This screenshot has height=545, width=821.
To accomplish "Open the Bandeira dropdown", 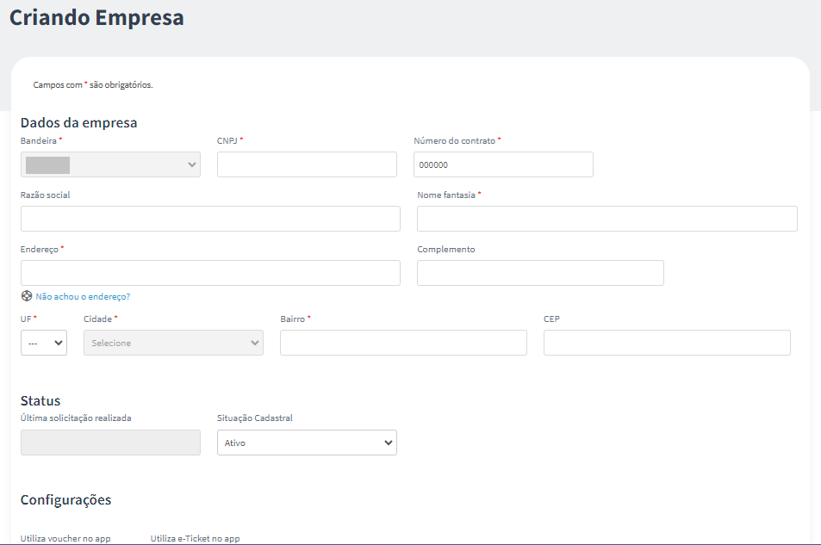I will click(x=110, y=164).
